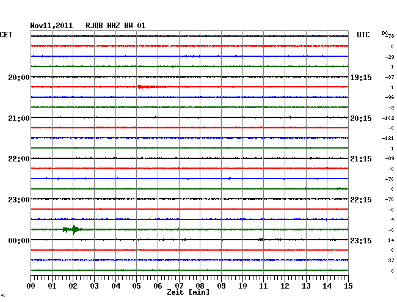Click the 13 minute axis label

306,285
